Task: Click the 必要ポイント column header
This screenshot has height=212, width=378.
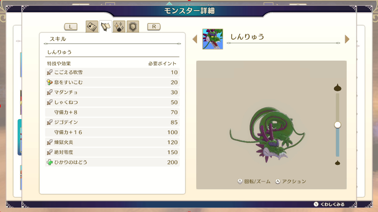Action: (x=162, y=64)
